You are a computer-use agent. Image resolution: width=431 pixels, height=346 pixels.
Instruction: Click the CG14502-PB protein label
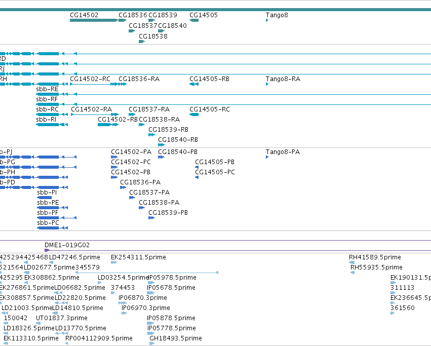[x=131, y=172]
